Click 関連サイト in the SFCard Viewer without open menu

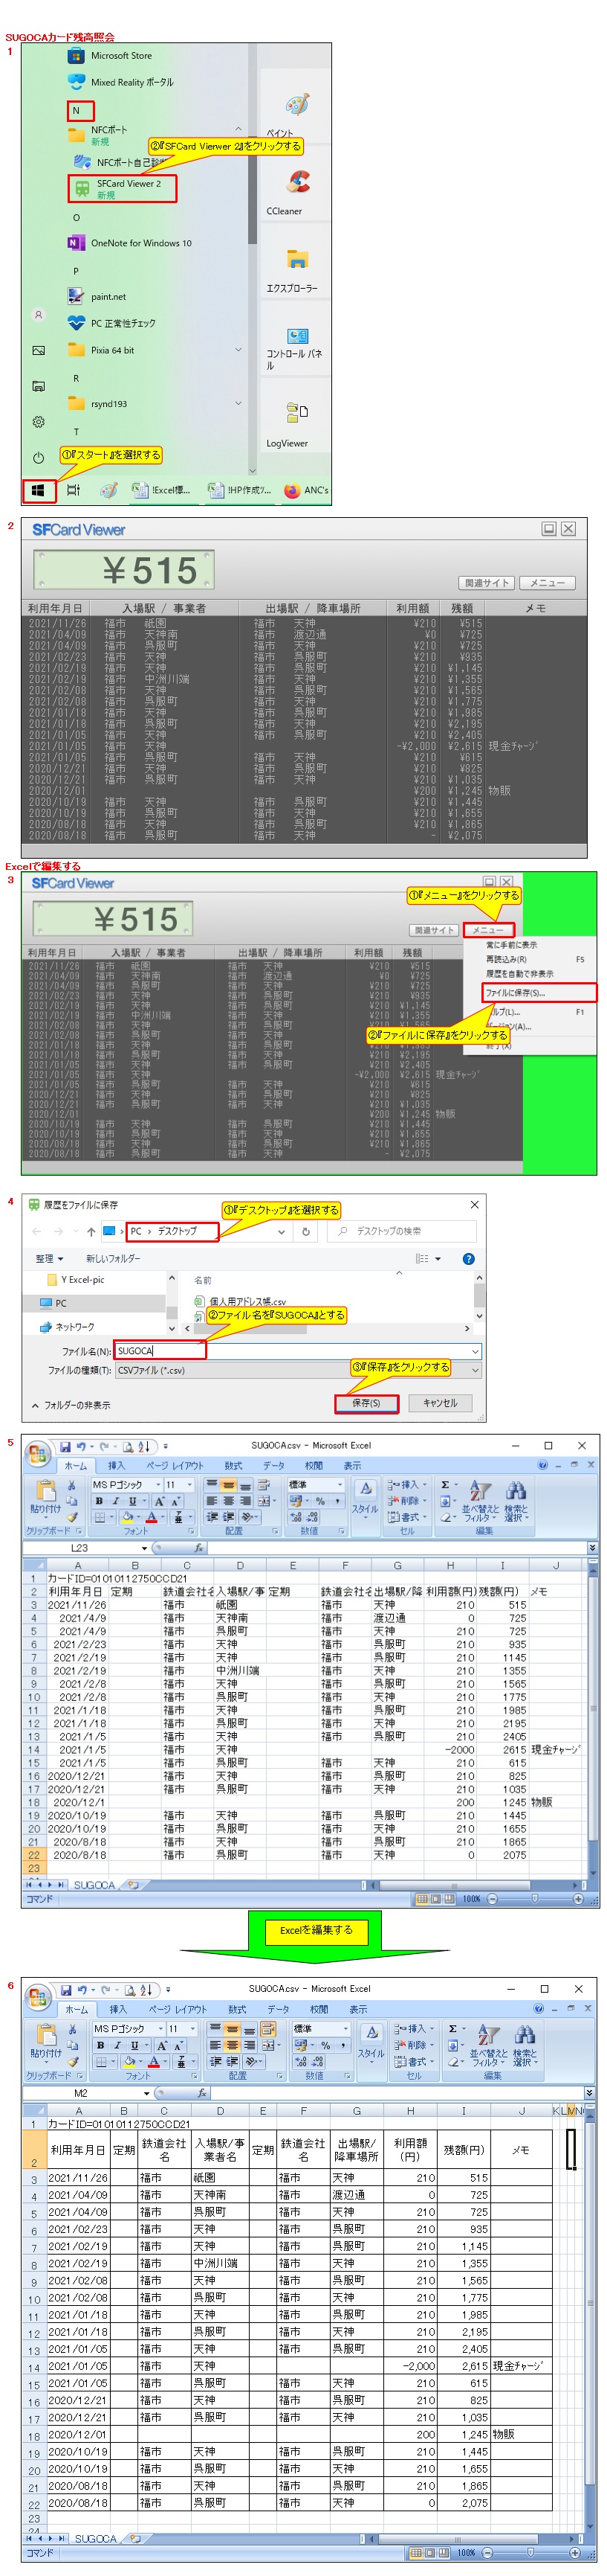pyautogui.click(x=487, y=583)
